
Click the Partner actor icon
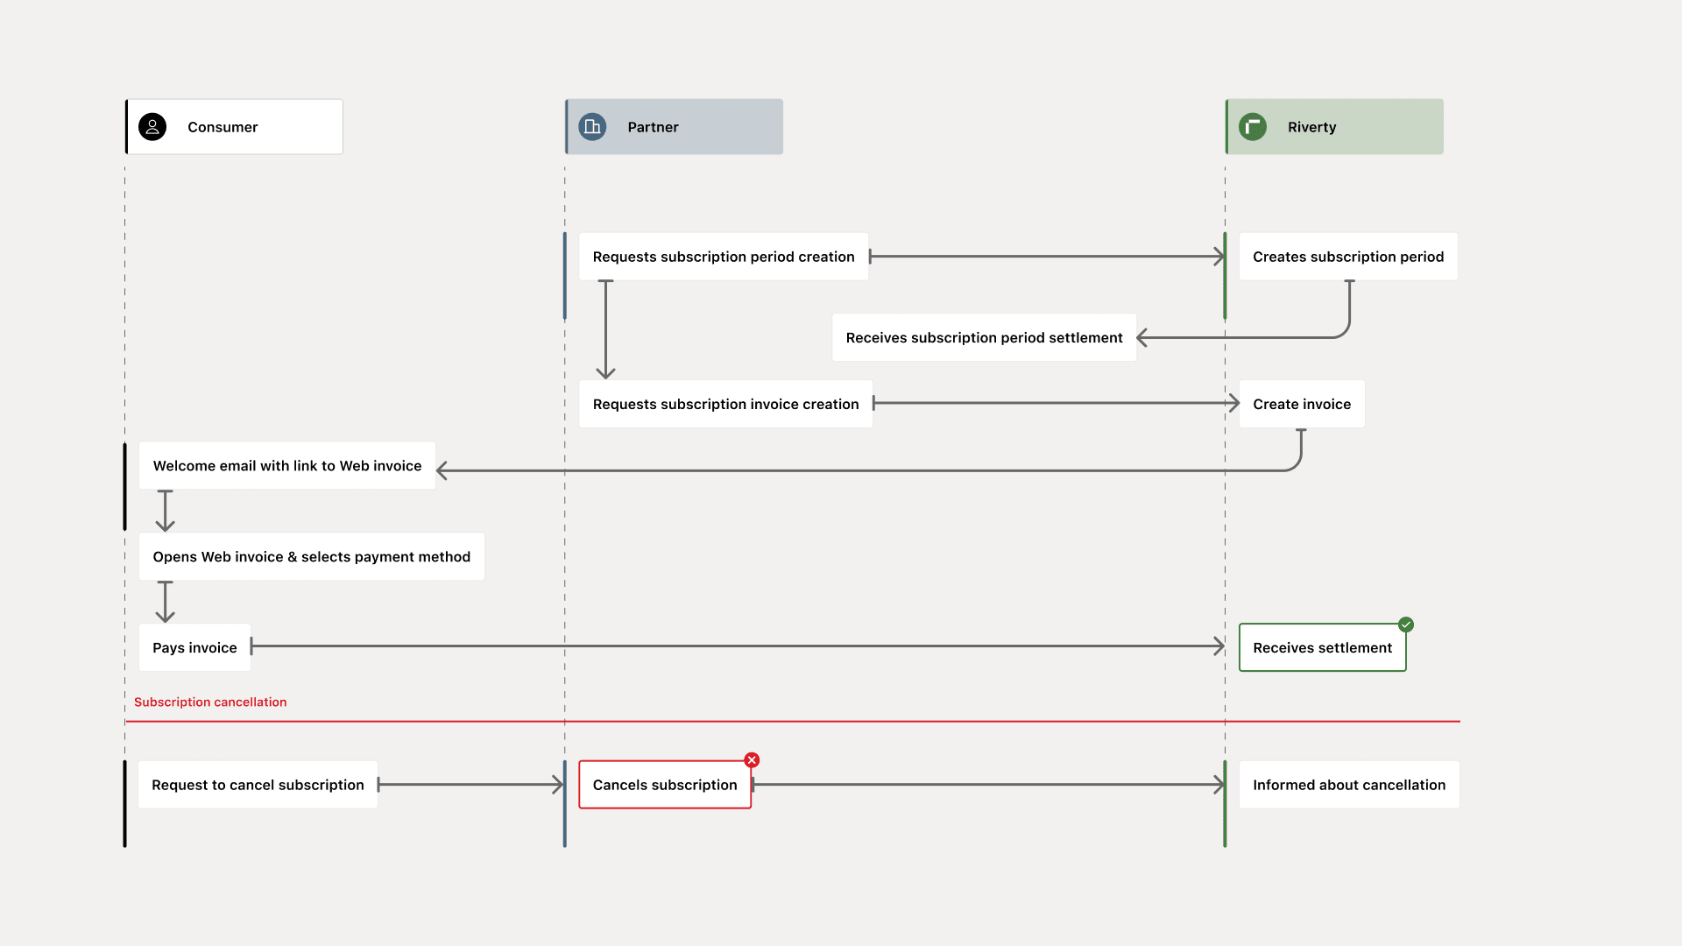[x=590, y=126]
